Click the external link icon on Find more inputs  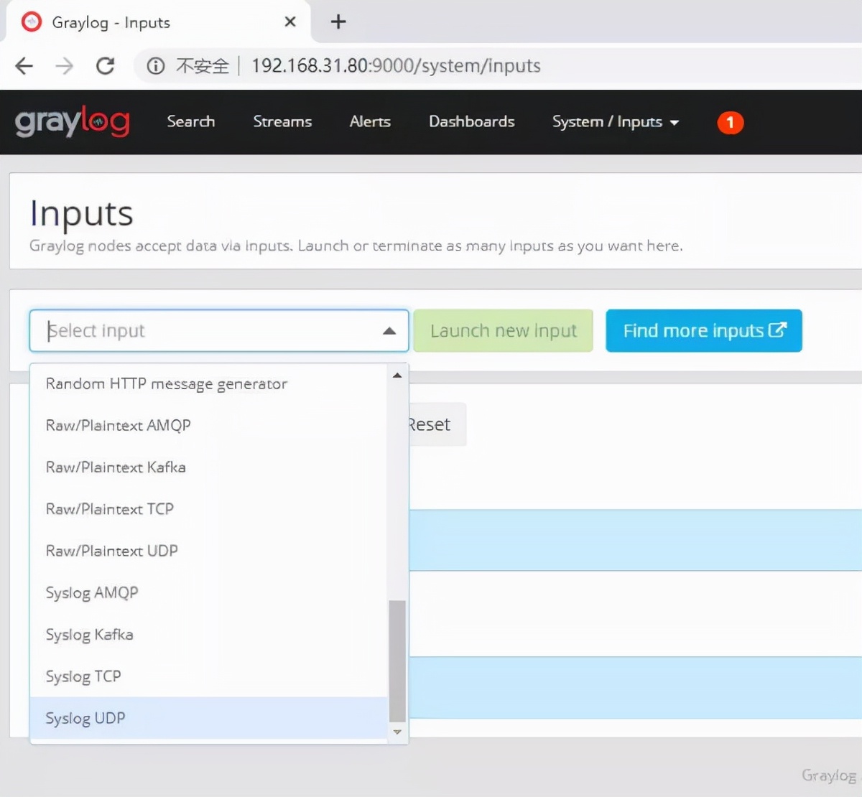[x=778, y=330]
